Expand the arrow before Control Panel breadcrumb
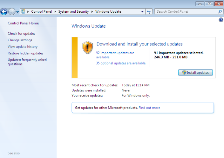 coord(28,11)
